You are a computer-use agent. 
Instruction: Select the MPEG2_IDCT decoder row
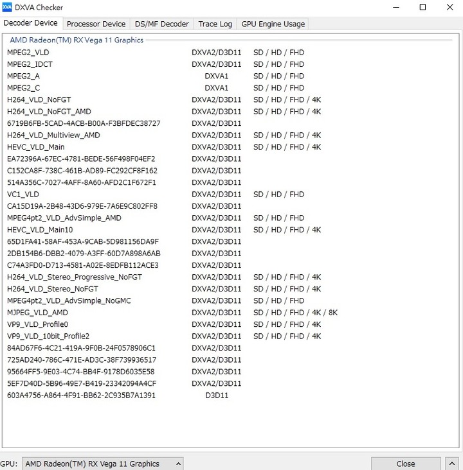[x=156, y=64]
